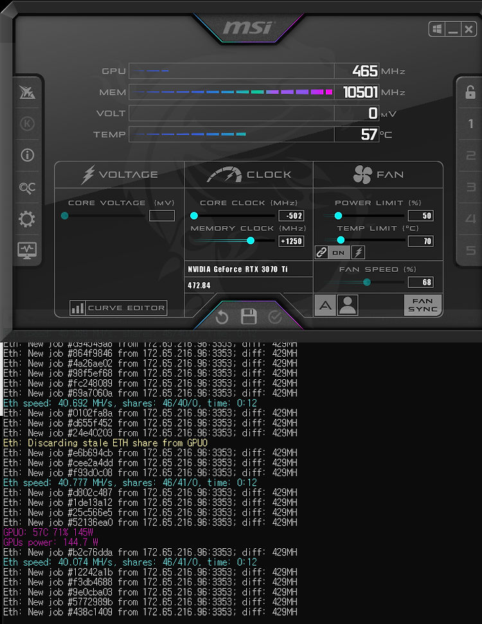Viewport: 482px width, 624px height.
Task: Toggle the profile lock icon
Action: point(470,93)
